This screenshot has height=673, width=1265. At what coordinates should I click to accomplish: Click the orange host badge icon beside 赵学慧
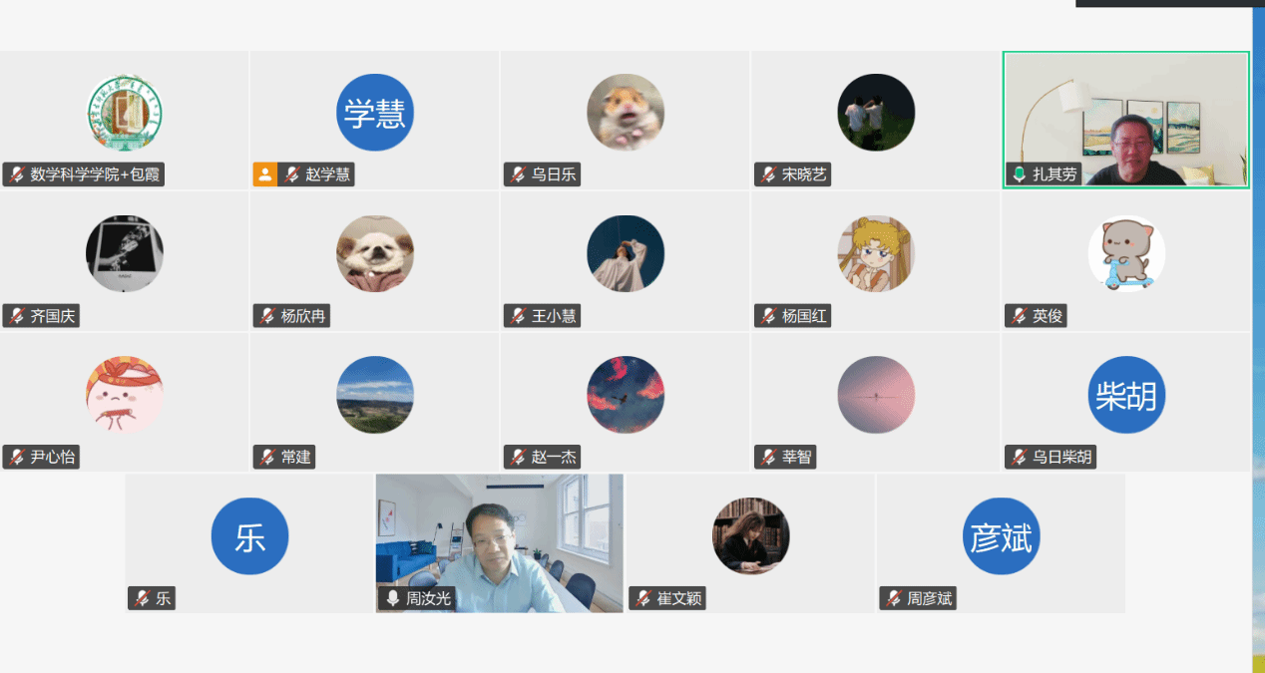(264, 174)
